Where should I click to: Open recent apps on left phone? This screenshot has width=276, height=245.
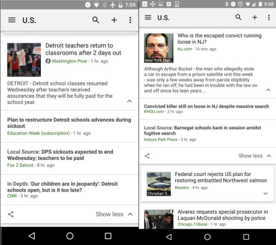(x=108, y=236)
